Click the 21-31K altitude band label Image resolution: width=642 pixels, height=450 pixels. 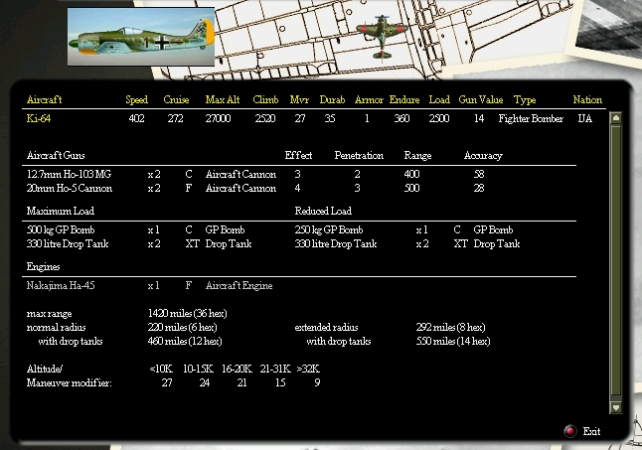click(x=275, y=369)
